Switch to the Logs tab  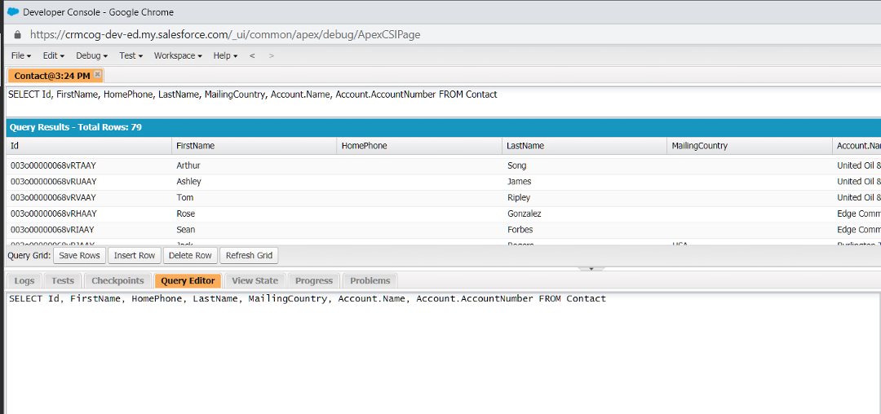pos(24,280)
